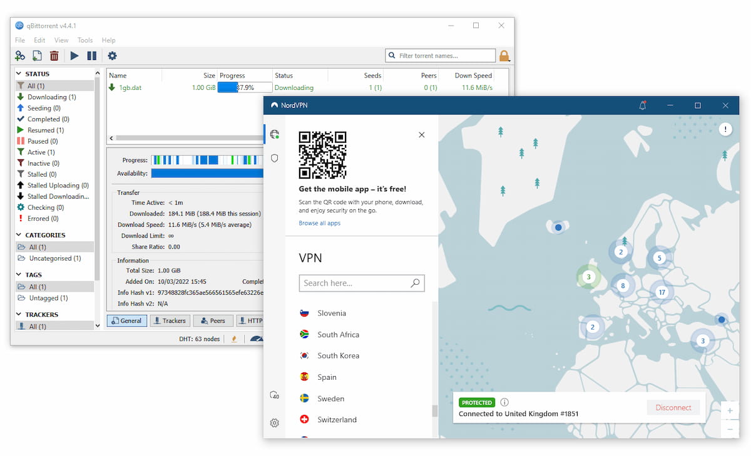Click the 1gb.dat torrent progress bar
Viewport: 751px width, 456px height.
point(245,87)
